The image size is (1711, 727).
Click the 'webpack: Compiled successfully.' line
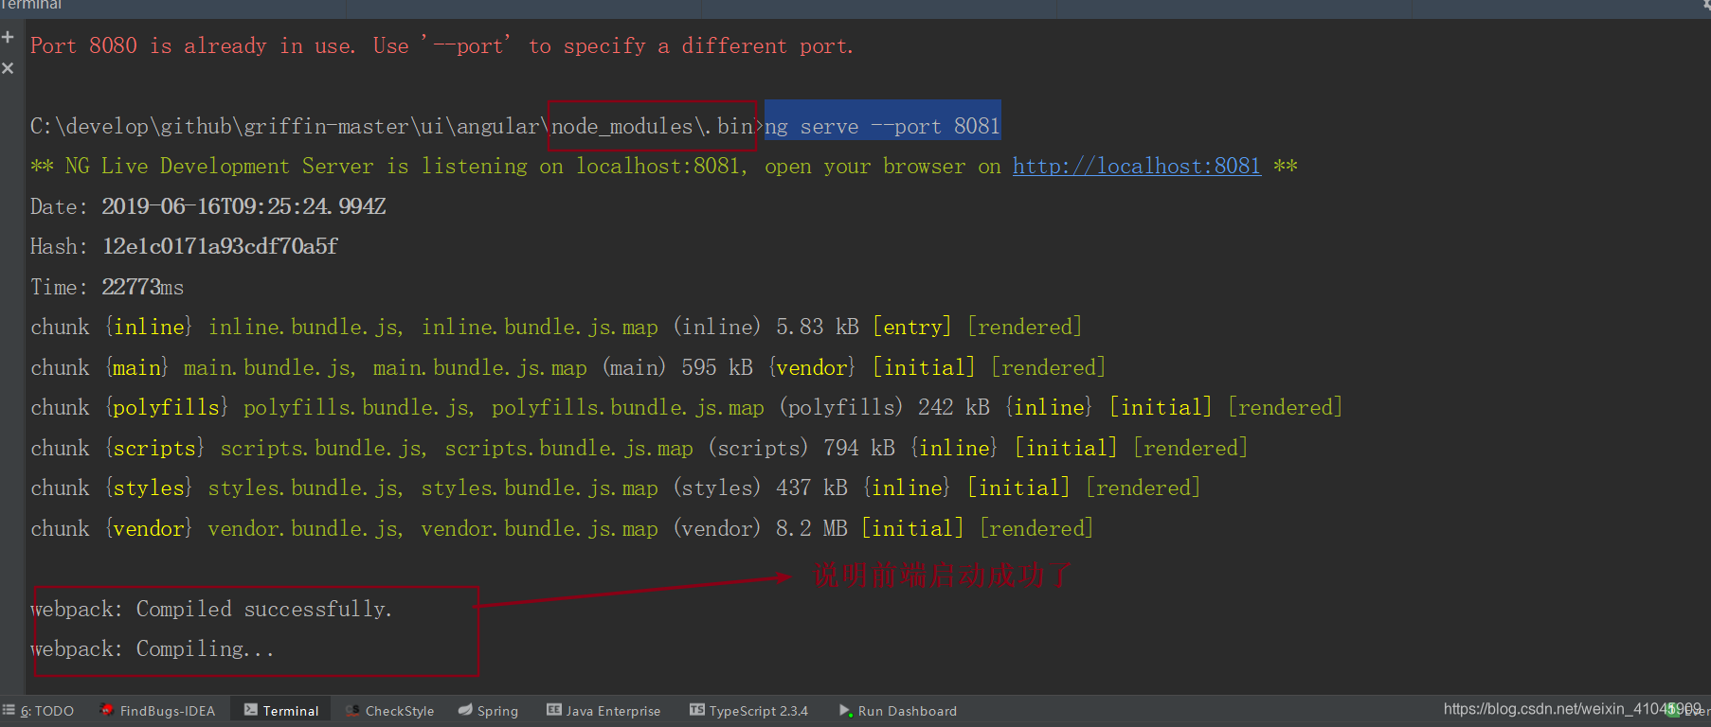pos(211,609)
